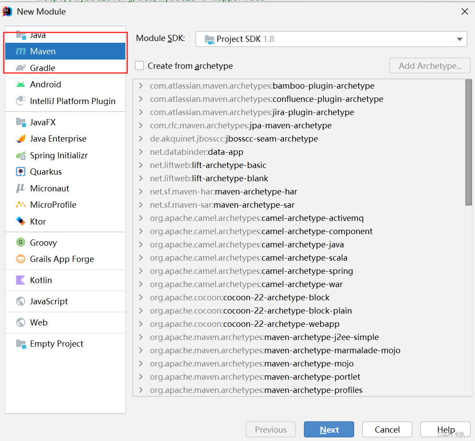Select cocoon-22-archetype-block row
The image size is (475, 441).
(x=299, y=297)
